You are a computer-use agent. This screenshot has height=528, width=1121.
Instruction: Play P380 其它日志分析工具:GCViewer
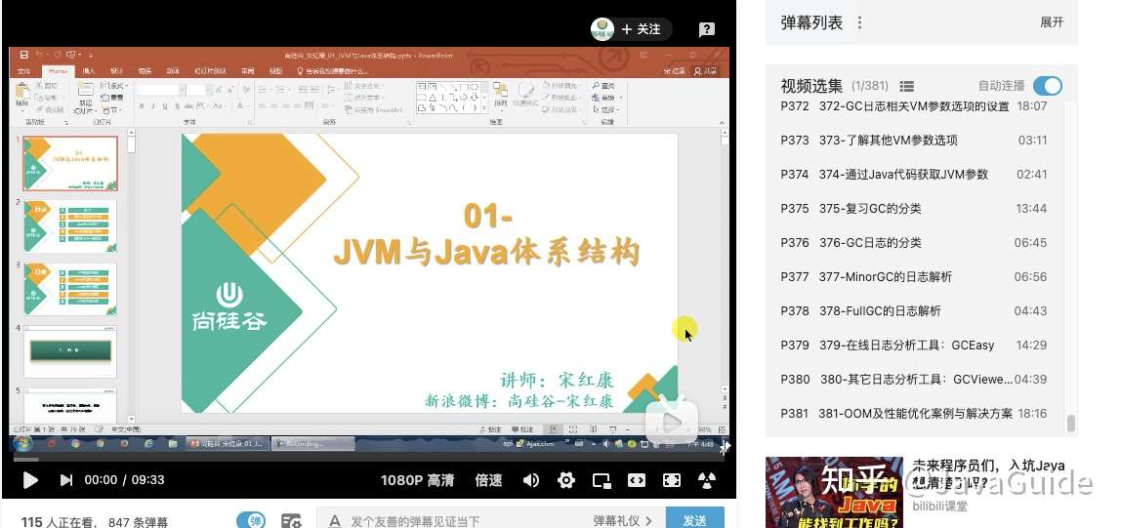click(x=914, y=380)
